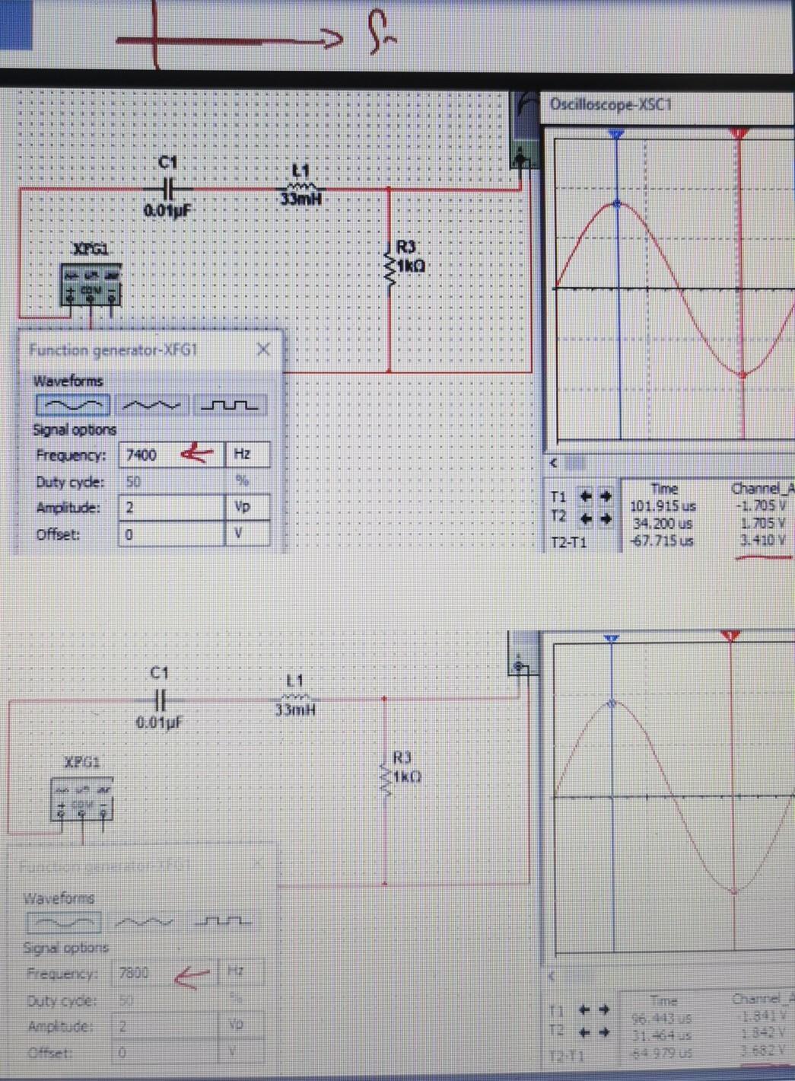The width and height of the screenshot is (795, 1081).
Task: Click T2-T1 time value -64.979 us
Action: pos(661,1054)
